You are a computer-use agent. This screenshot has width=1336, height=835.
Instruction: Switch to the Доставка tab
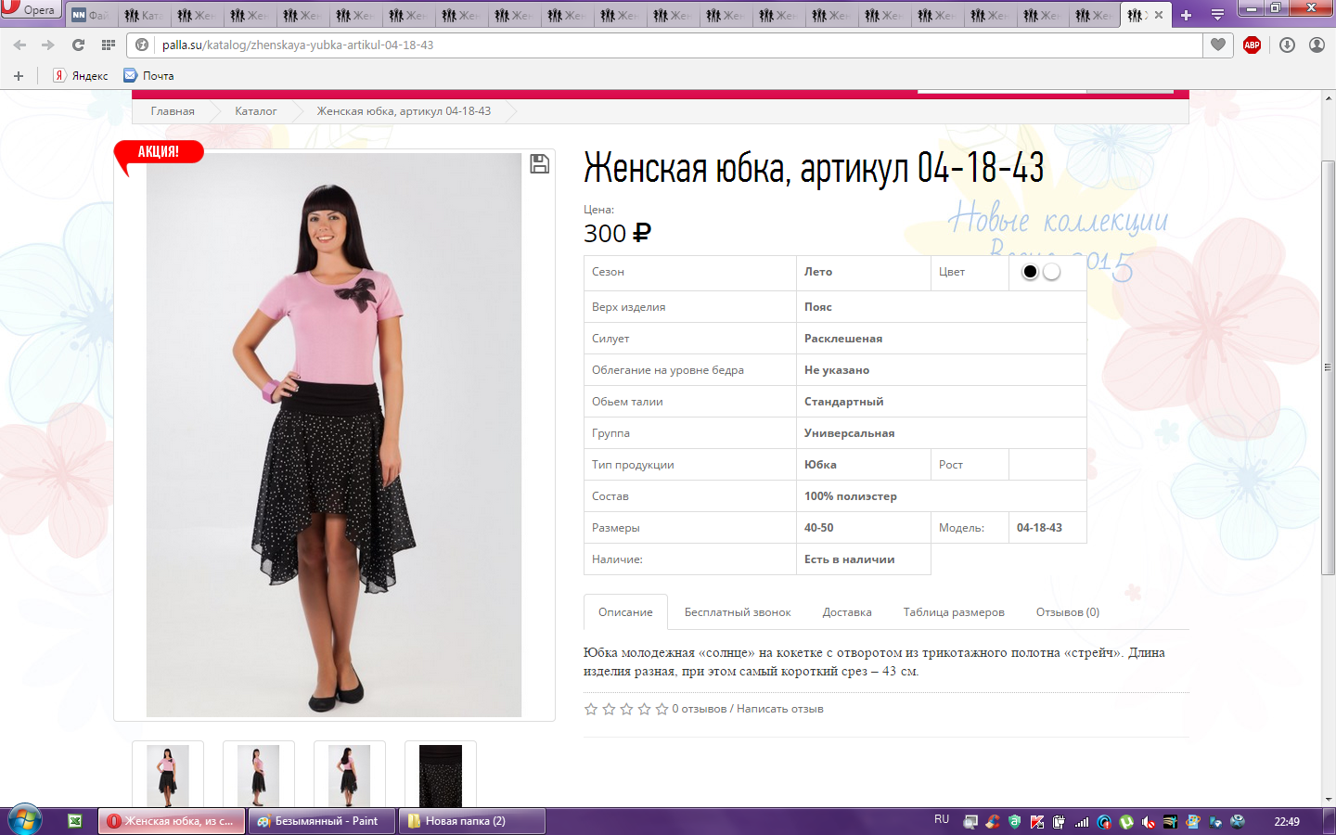tap(846, 612)
